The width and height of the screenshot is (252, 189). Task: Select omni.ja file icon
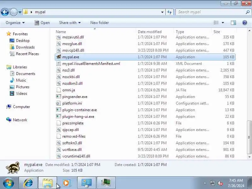click(59, 90)
